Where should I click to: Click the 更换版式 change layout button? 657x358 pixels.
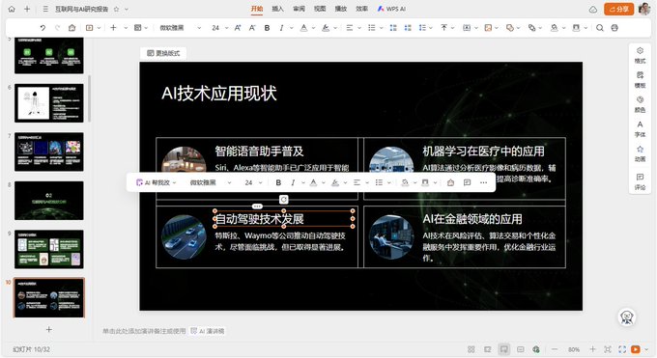click(x=163, y=53)
